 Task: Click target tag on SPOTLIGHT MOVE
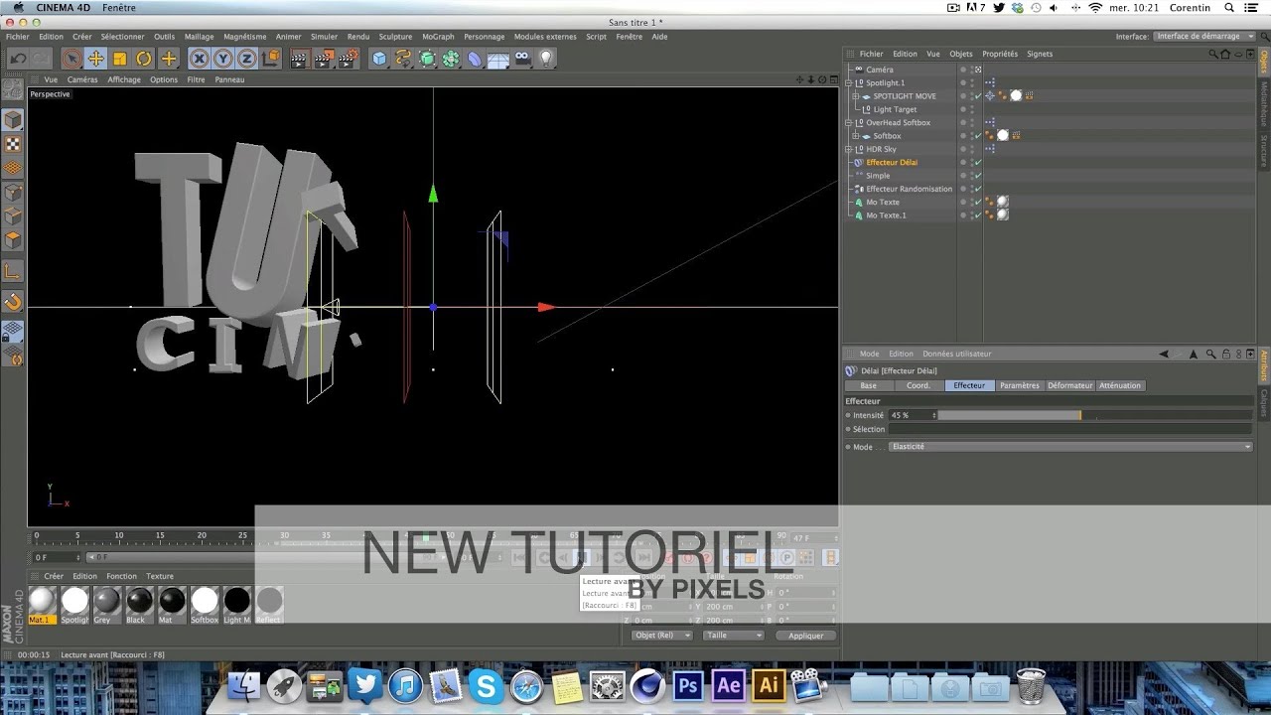[990, 96]
